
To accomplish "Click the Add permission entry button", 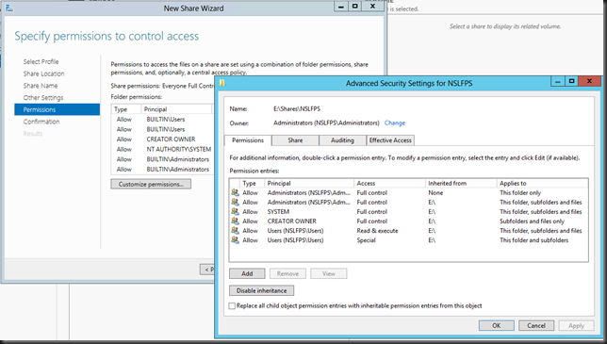I will click(247, 273).
